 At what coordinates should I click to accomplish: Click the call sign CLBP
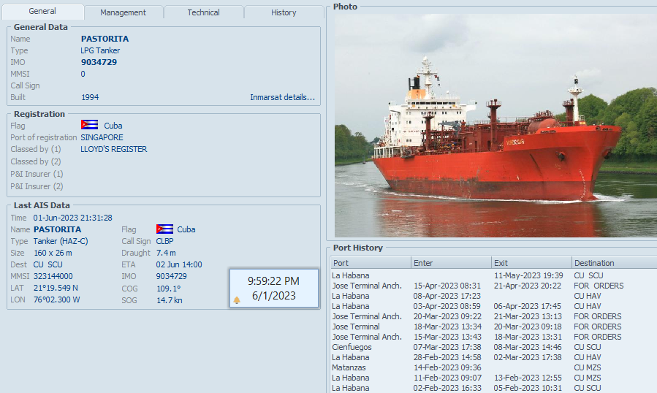[x=164, y=241]
